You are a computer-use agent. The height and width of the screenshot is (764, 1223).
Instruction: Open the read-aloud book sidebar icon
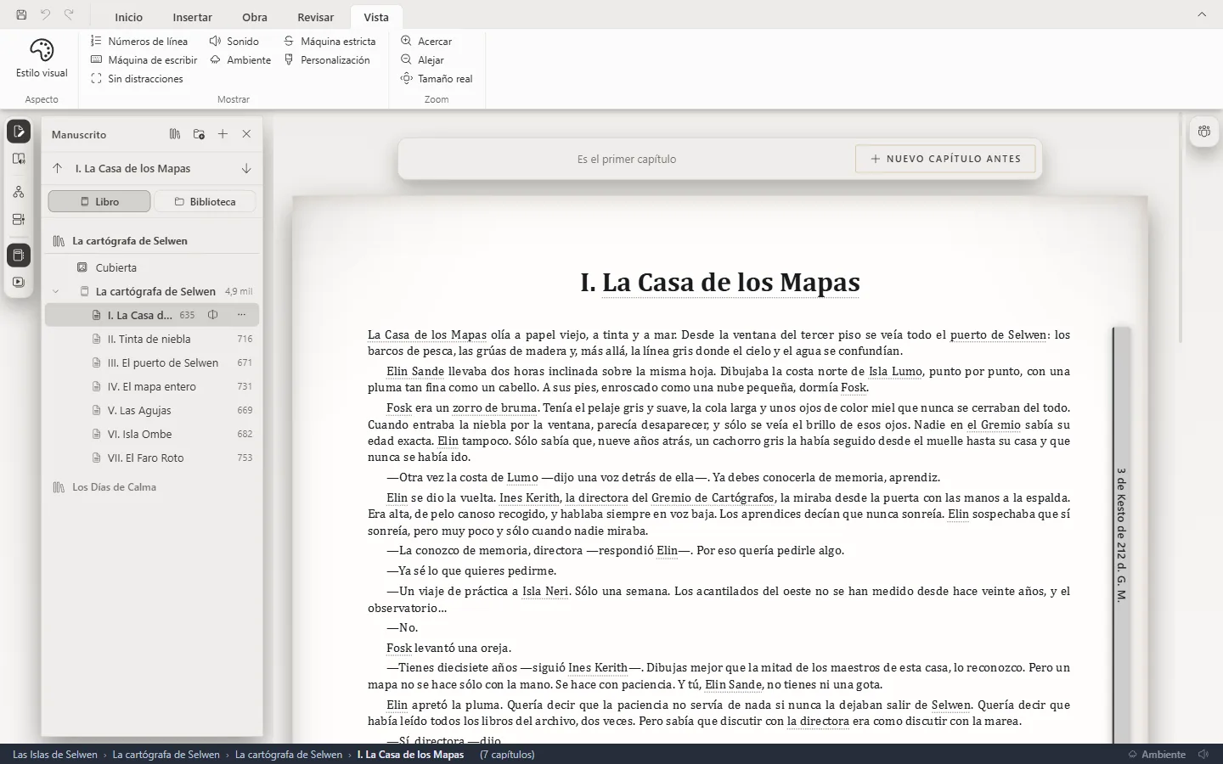(19, 159)
